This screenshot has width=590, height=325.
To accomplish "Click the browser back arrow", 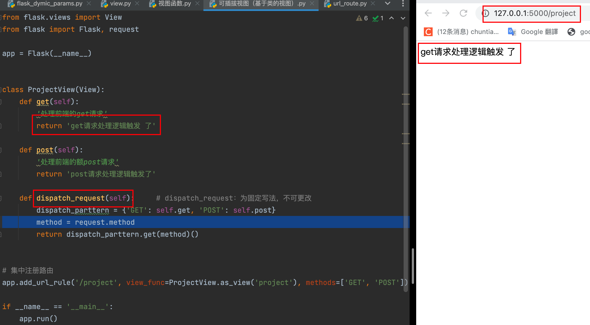I will coord(428,13).
